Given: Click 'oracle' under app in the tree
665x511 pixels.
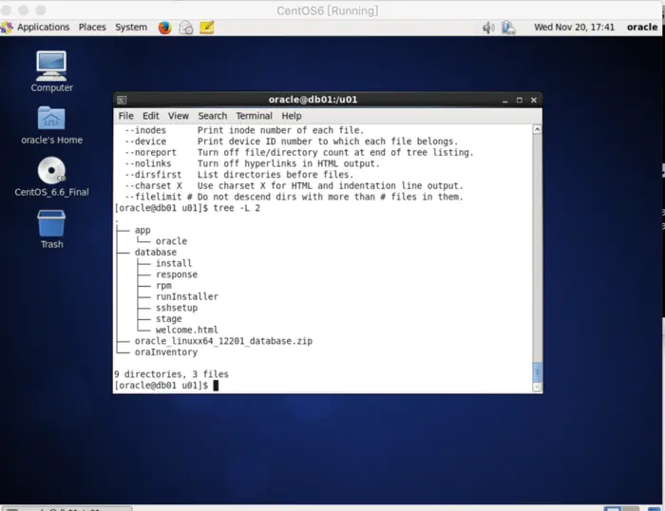Looking at the screenshot, I should point(171,241).
